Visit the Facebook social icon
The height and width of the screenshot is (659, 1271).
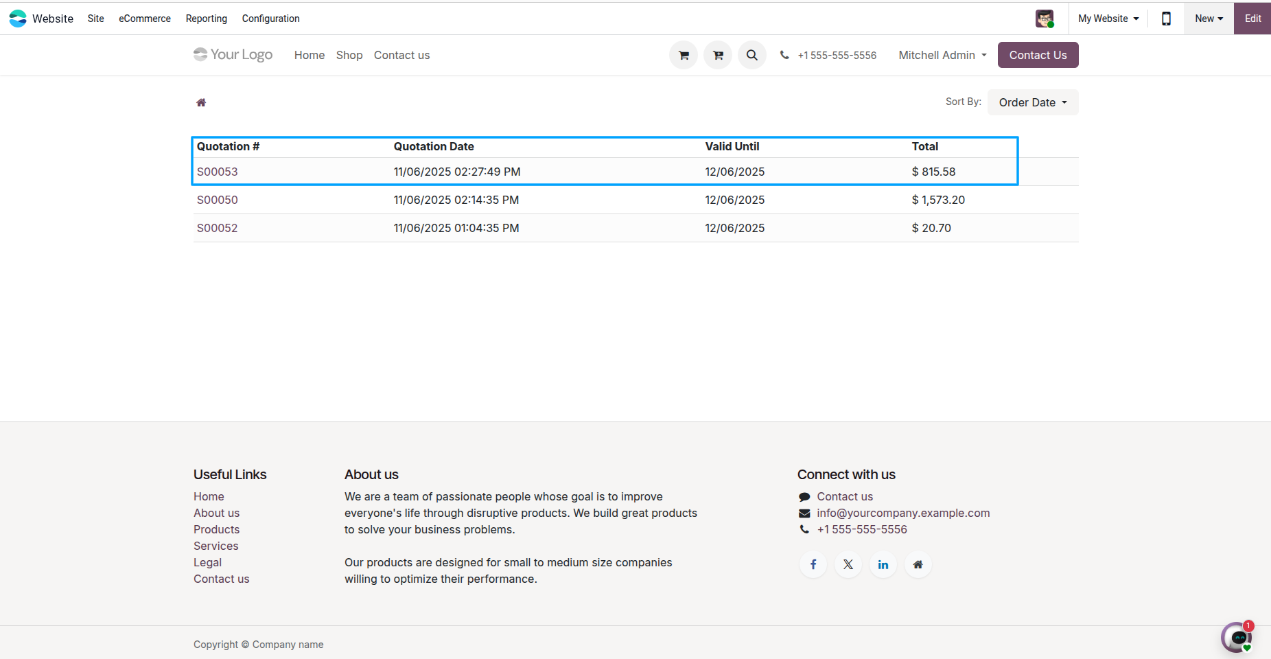[813, 564]
